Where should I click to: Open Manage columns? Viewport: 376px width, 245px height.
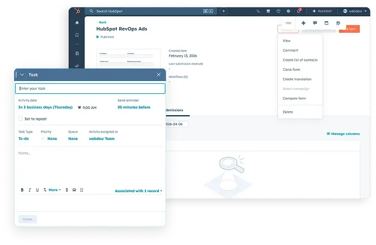pos(343,134)
